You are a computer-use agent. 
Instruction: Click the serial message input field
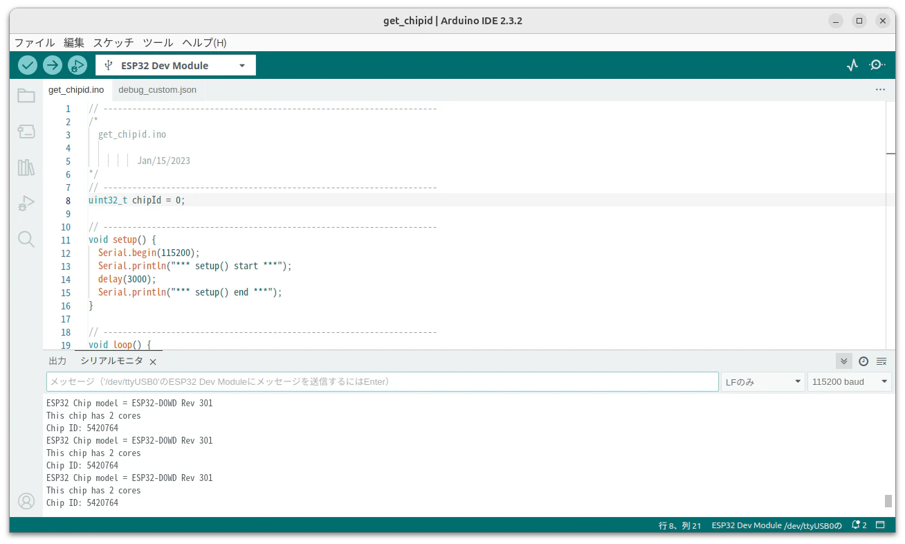tap(383, 382)
